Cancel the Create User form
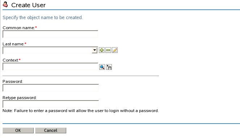Image resolution: width=240 pixels, height=138 pixels. (x=51, y=130)
